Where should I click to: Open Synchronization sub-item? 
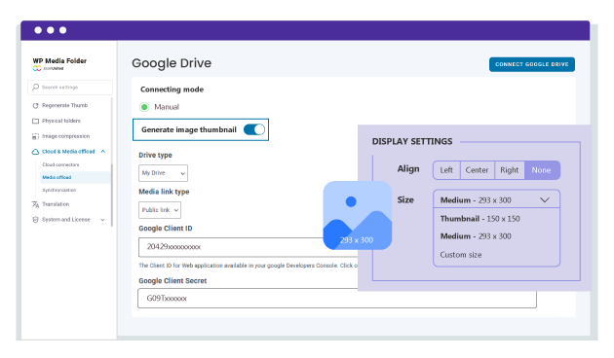59,190
